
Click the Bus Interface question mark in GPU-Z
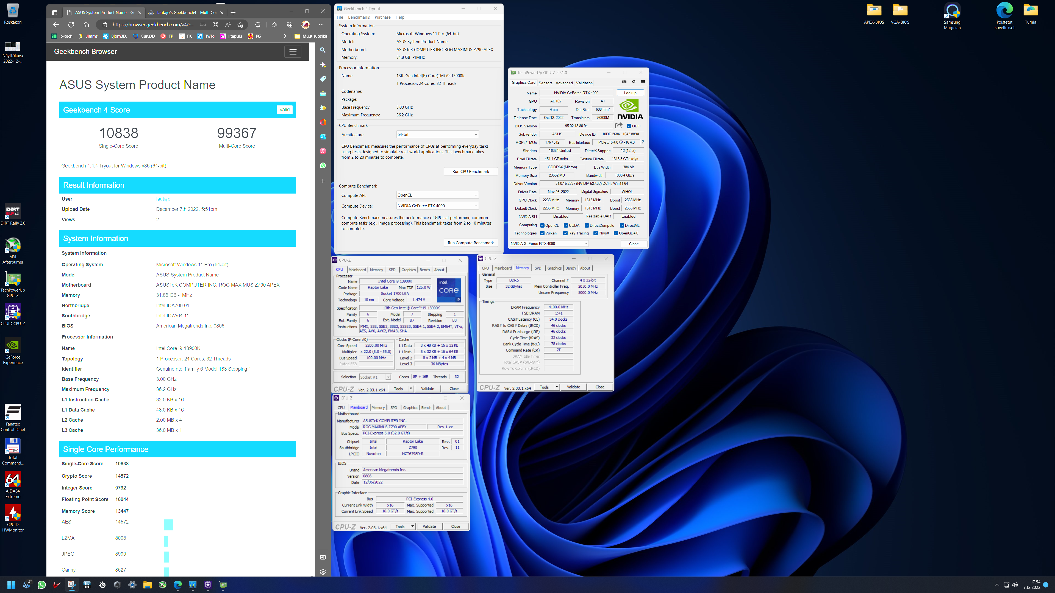(643, 142)
